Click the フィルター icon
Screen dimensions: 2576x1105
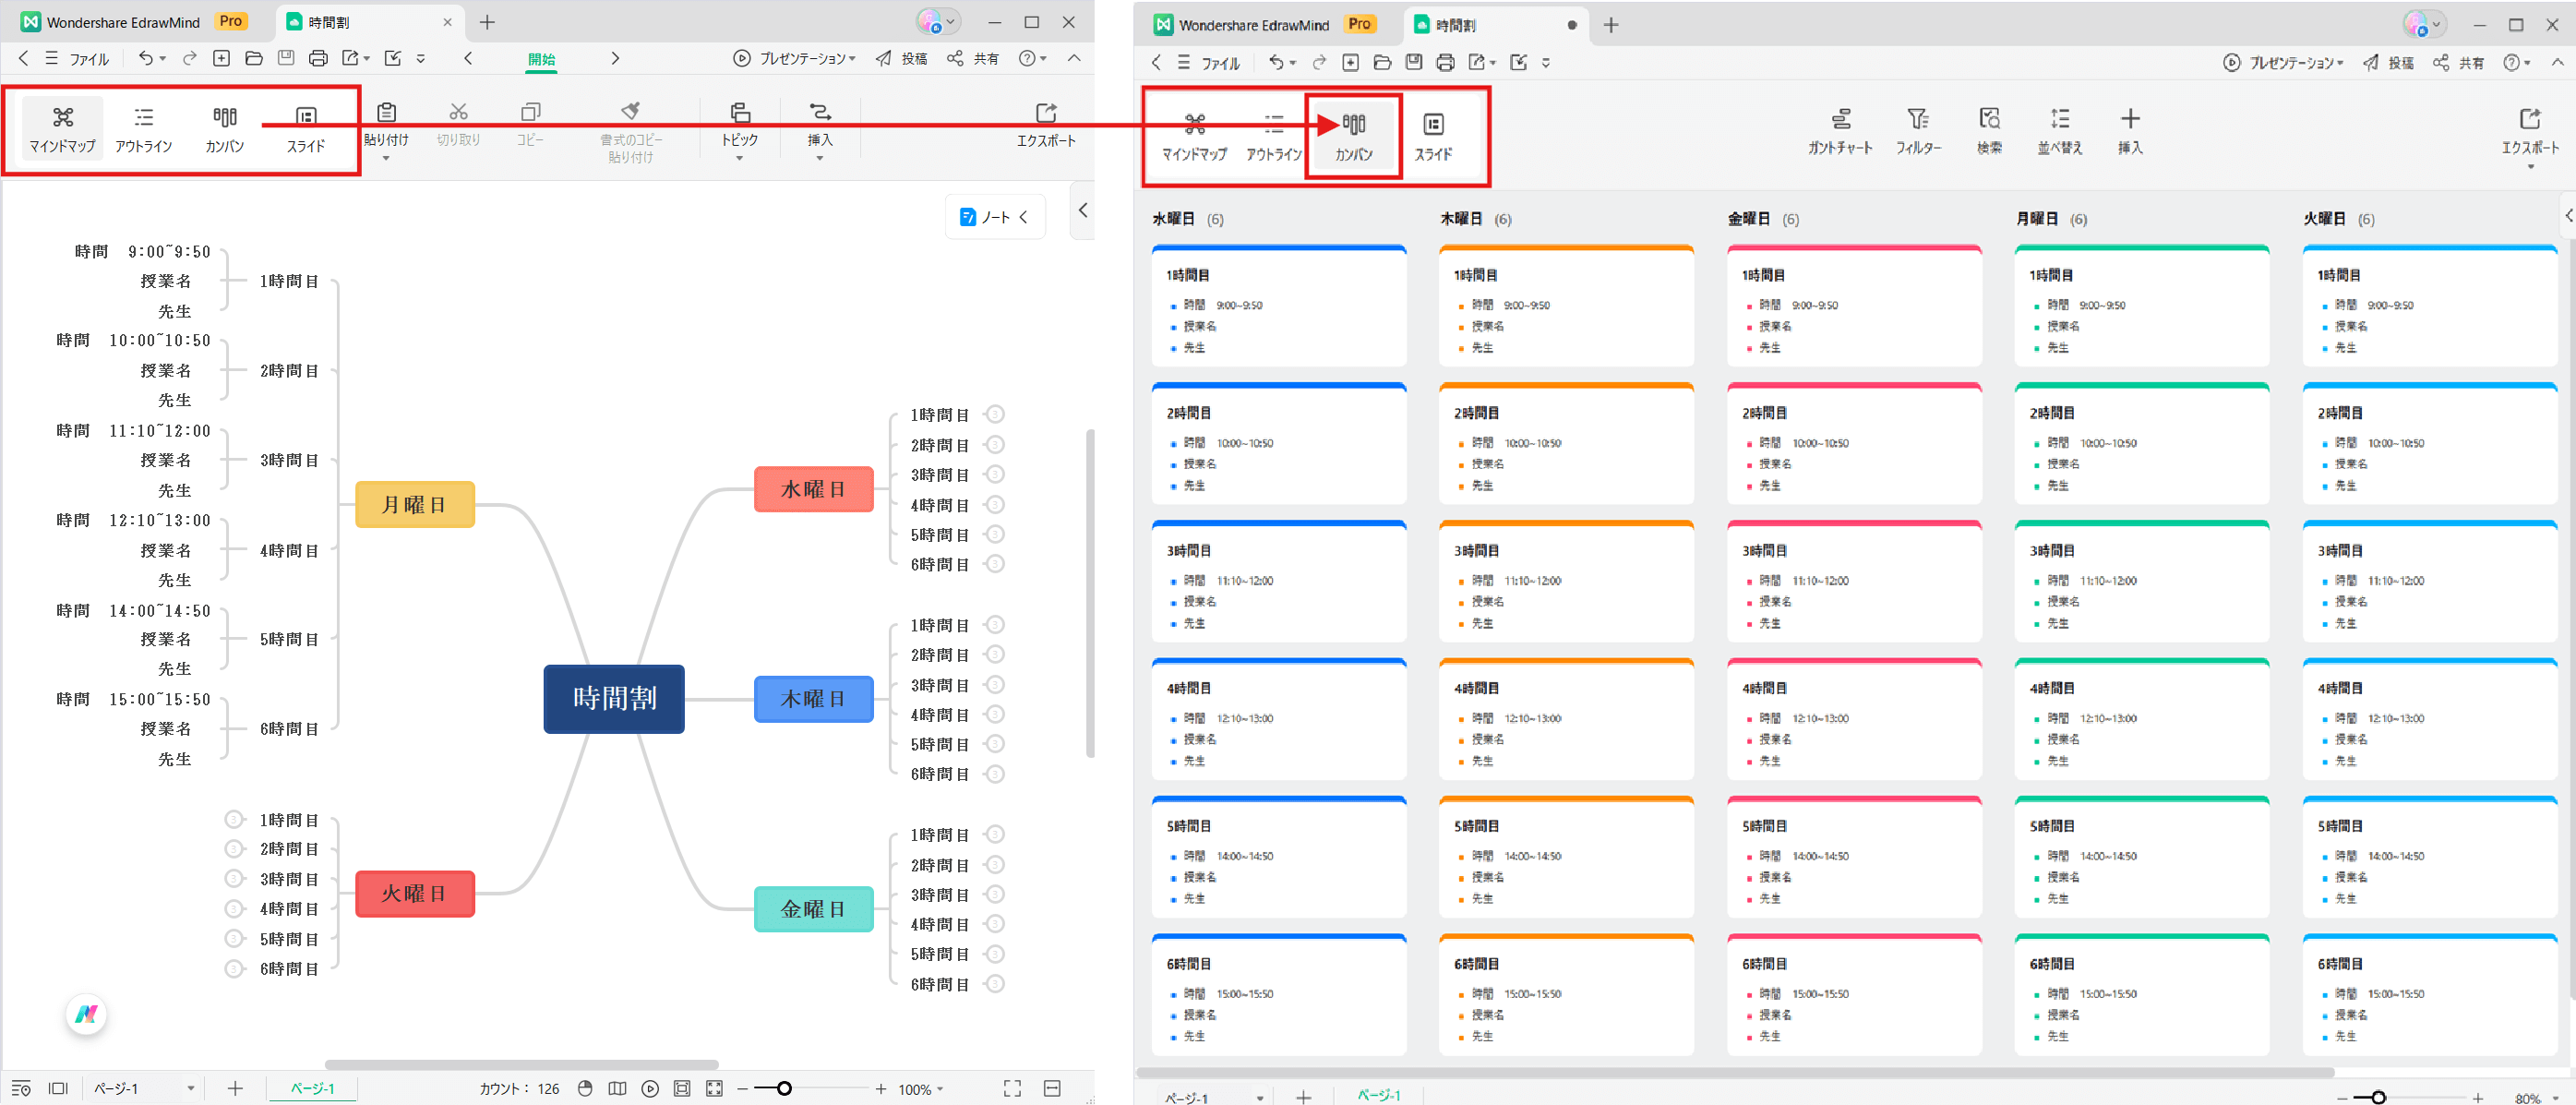tap(1917, 131)
